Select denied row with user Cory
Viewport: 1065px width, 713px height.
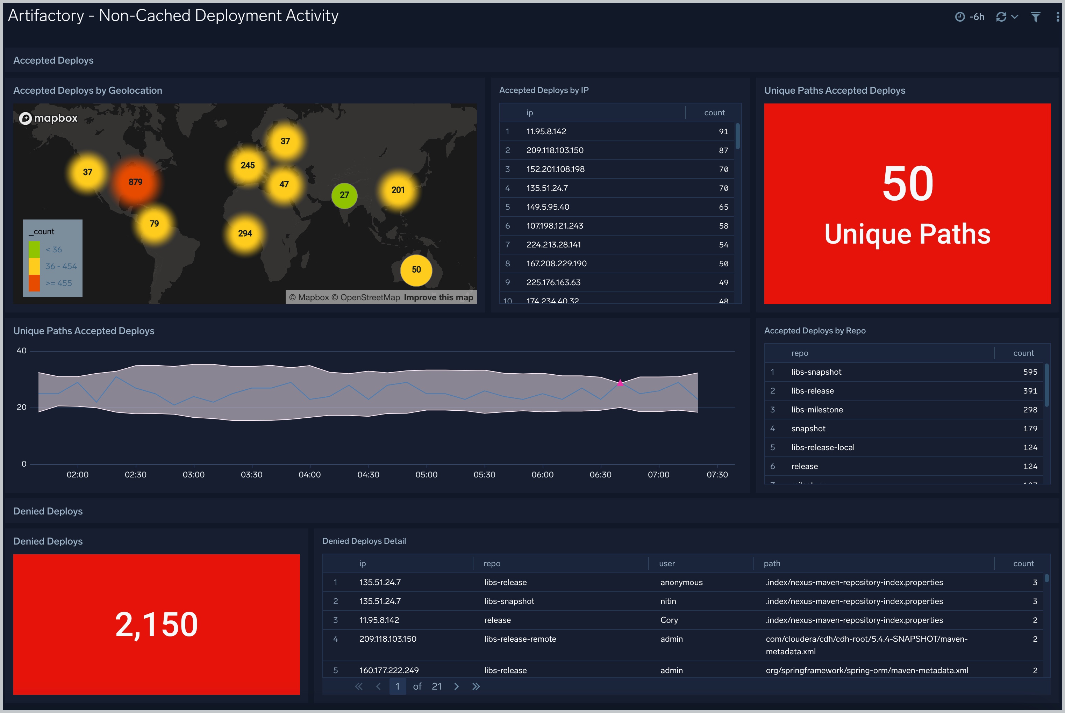pos(683,620)
